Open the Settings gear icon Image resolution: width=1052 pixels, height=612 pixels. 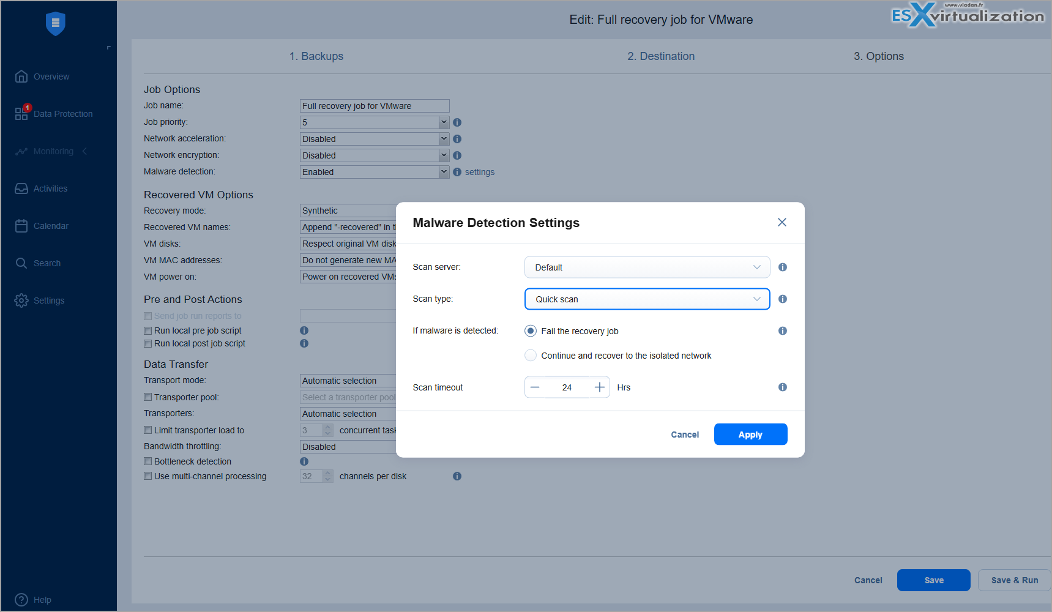tap(21, 300)
